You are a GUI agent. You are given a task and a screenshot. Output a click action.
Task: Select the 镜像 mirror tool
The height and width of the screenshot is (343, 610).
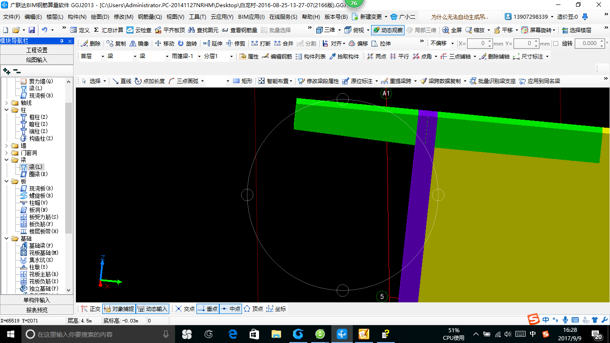[x=139, y=43]
